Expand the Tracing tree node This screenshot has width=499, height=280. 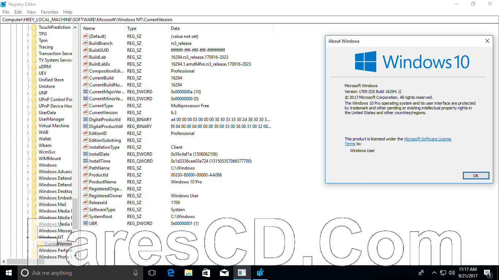[28, 47]
